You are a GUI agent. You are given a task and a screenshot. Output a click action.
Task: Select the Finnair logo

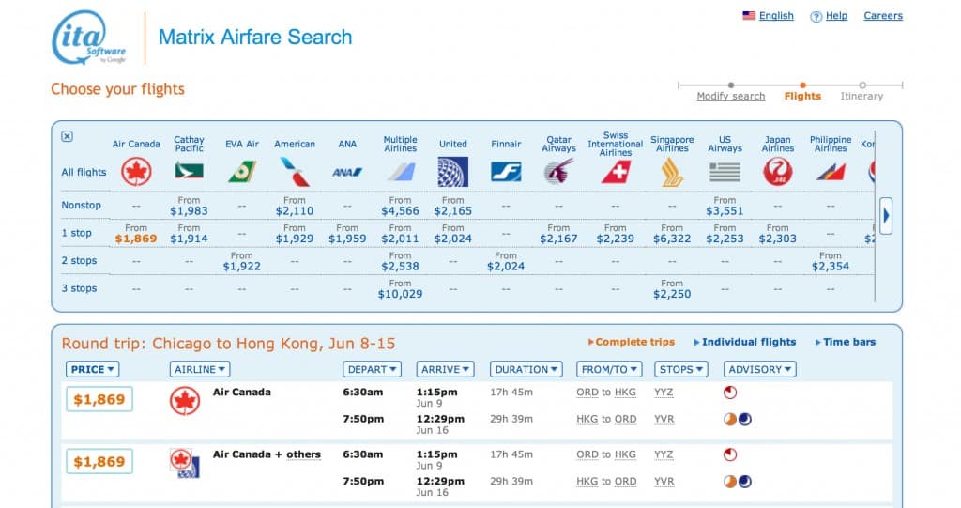(x=506, y=172)
